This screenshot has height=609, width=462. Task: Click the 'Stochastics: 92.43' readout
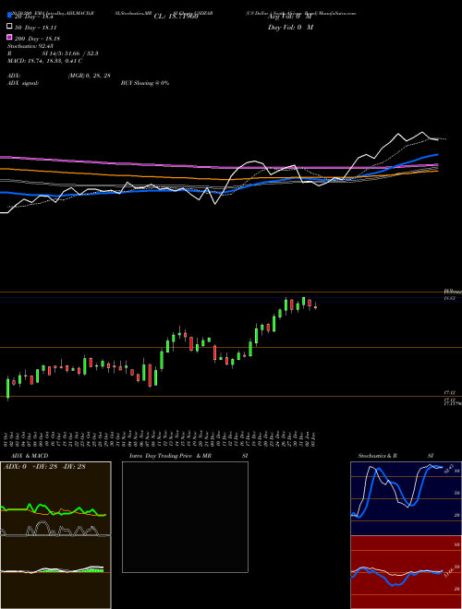point(30,46)
